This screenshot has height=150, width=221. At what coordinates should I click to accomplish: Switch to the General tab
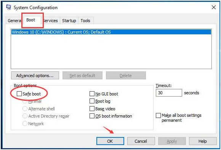pos(14,21)
